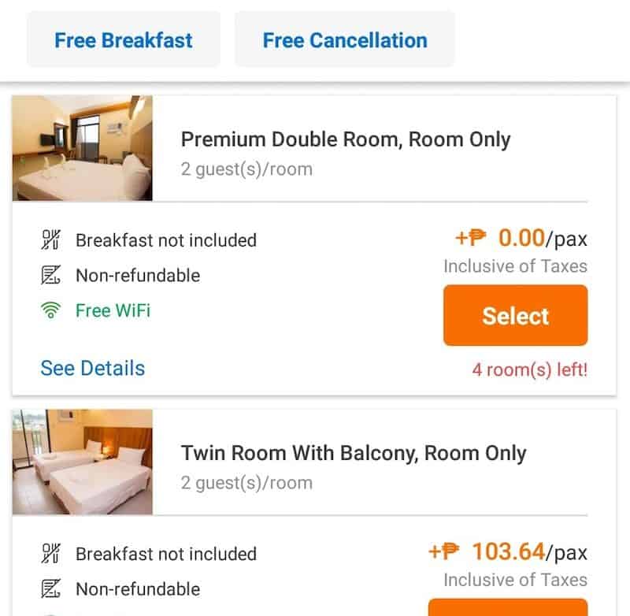
Task: Click the +₱ 103.64/pax price
Action: (x=508, y=551)
